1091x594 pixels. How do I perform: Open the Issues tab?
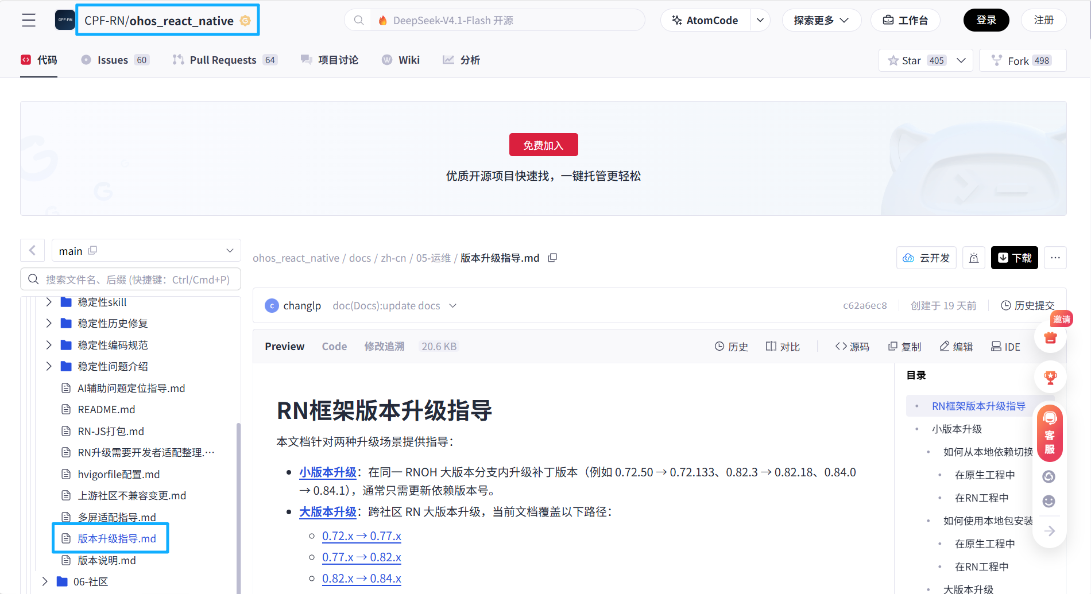(115, 60)
